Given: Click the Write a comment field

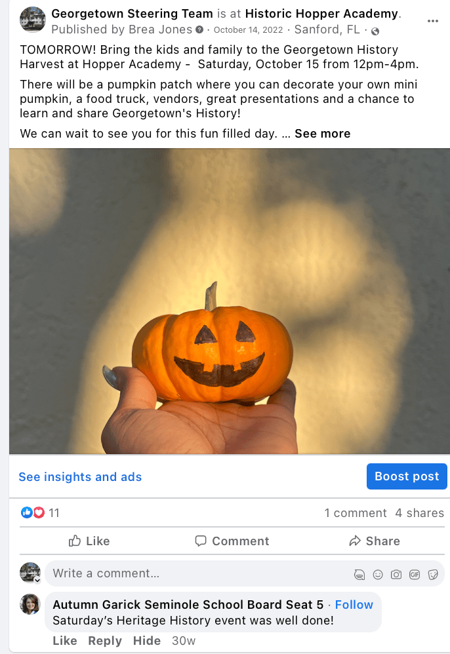Looking at the screenshot, I should click(x=200, y=573).
